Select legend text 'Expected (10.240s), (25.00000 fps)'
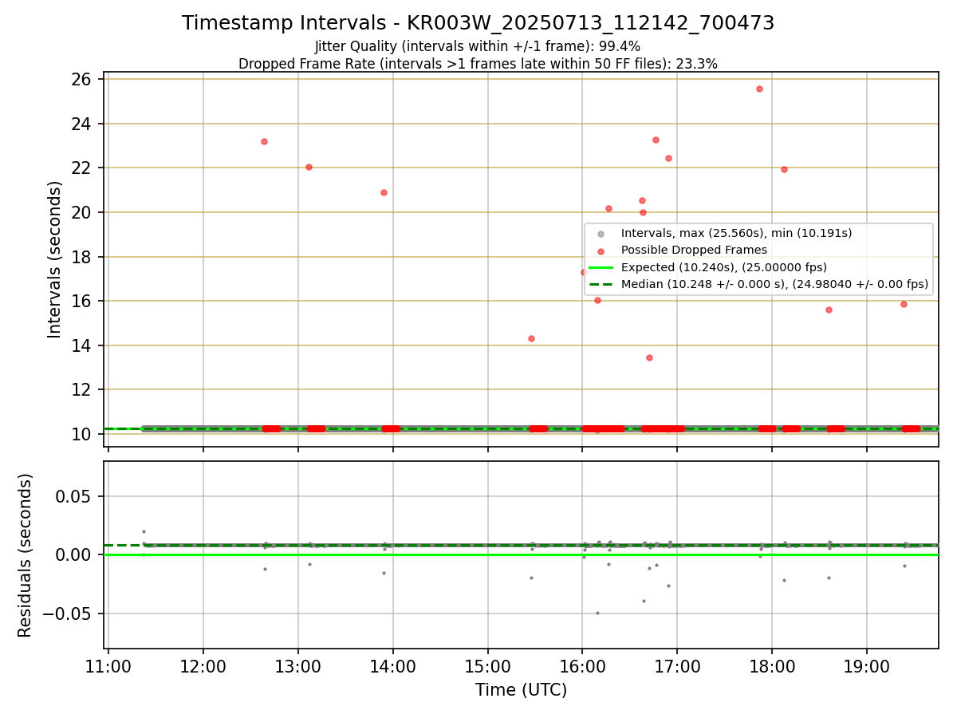Screen dimensions: 957x718 tap(724, 267)
